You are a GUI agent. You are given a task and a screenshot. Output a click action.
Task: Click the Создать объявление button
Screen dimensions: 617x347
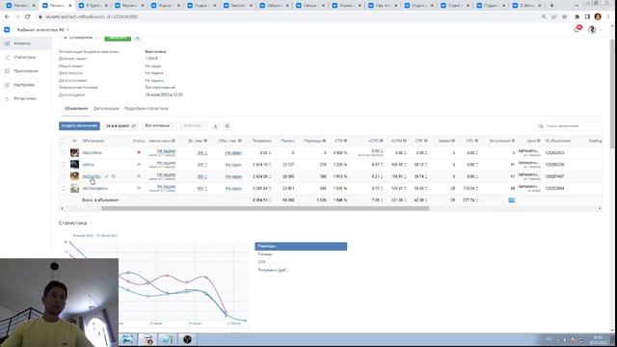point(79,126)
